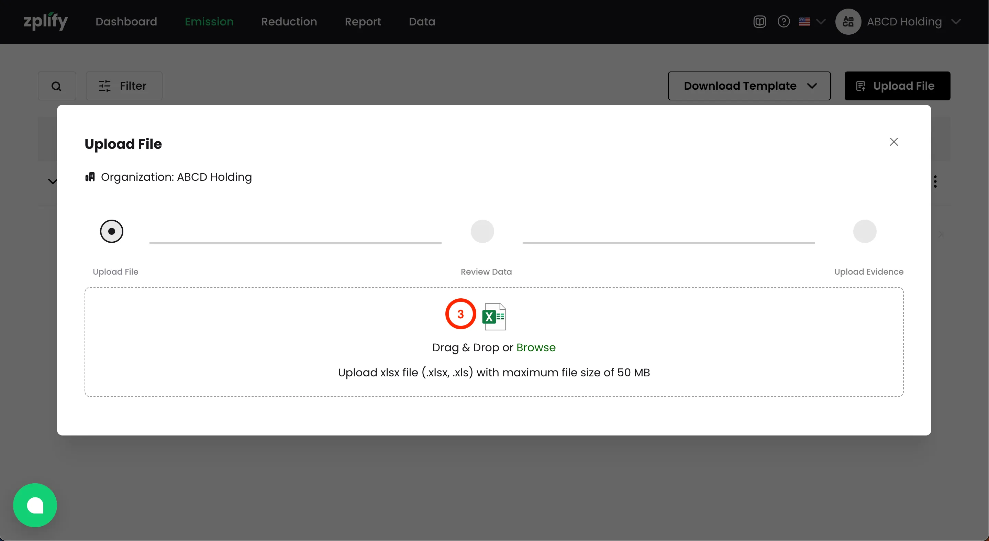Viewport: 989px width, 541px height.
Task: Expand the ABCD Holding account menu
Action: [956, 22]
